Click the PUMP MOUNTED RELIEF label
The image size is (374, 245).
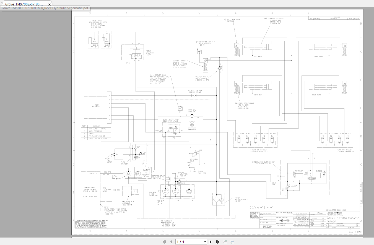(184, 174)
